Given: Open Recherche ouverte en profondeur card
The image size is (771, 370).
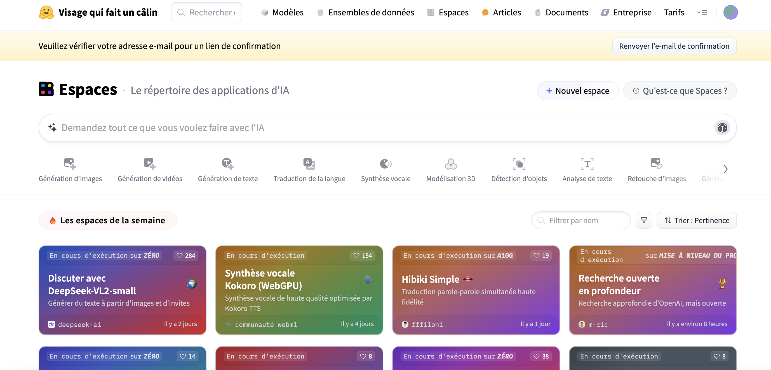Looking at the screenshot, I should click(x=653, y=290).
